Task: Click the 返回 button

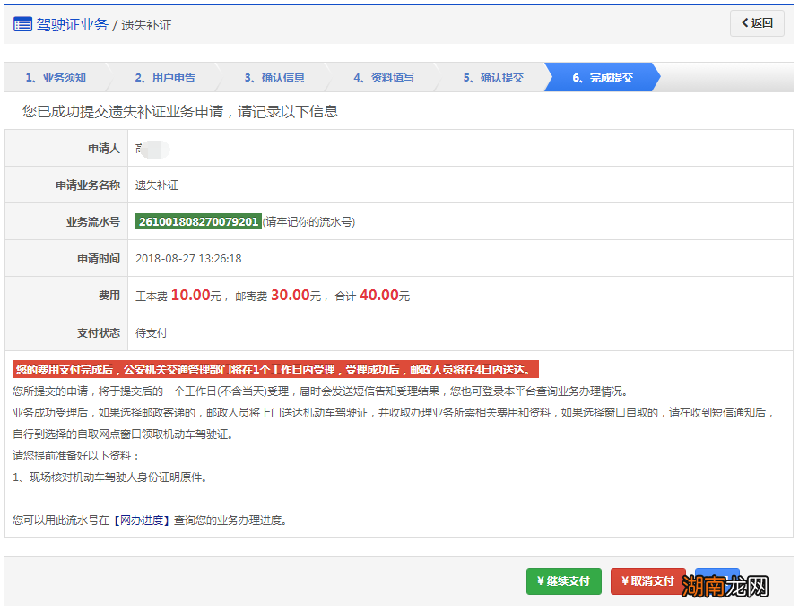Action: click(x=758, y=23)
